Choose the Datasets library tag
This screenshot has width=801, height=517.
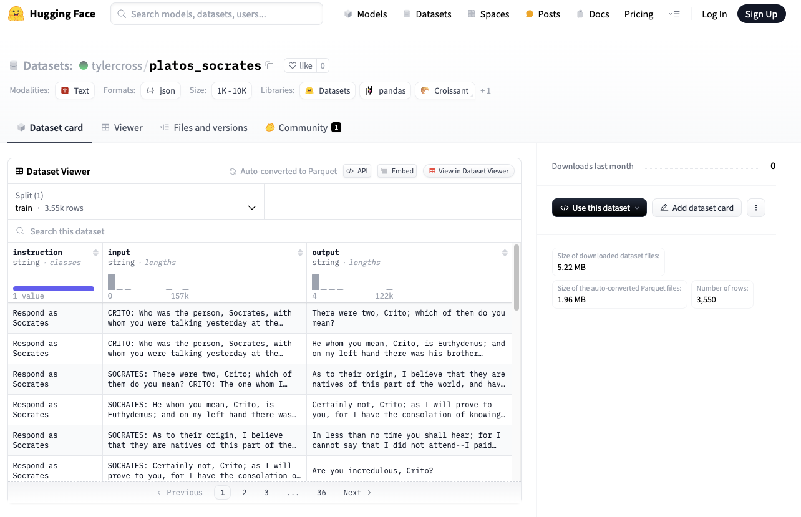click(x=328, y=90)
